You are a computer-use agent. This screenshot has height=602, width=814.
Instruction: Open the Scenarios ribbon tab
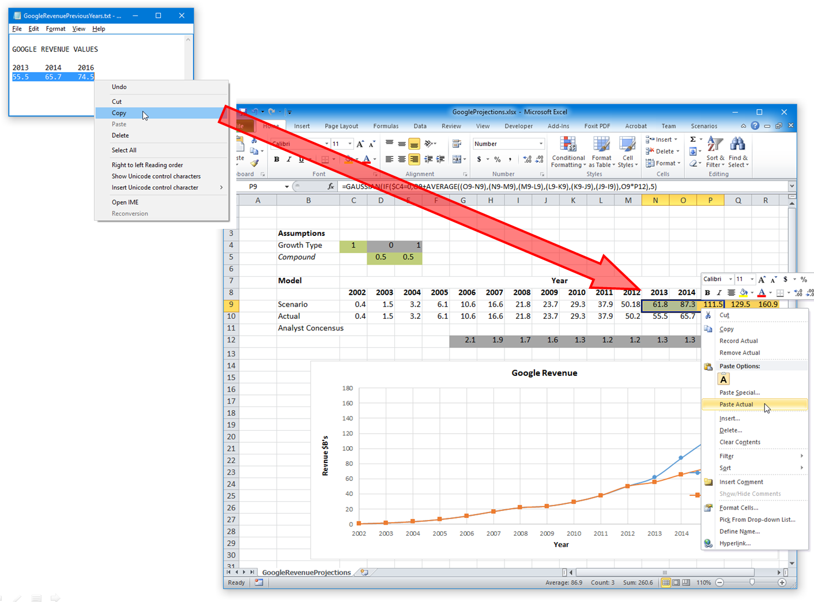[704, 126]
